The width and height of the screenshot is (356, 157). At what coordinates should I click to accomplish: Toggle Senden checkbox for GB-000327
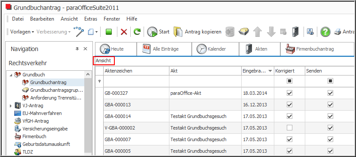pos(330,93)
